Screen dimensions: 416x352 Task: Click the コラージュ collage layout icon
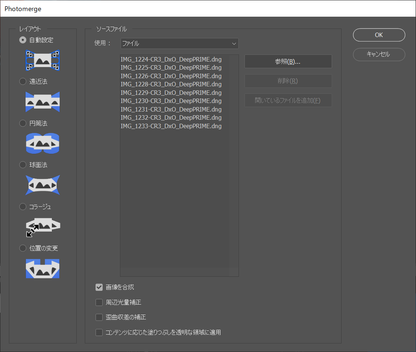tap(43, 227)
